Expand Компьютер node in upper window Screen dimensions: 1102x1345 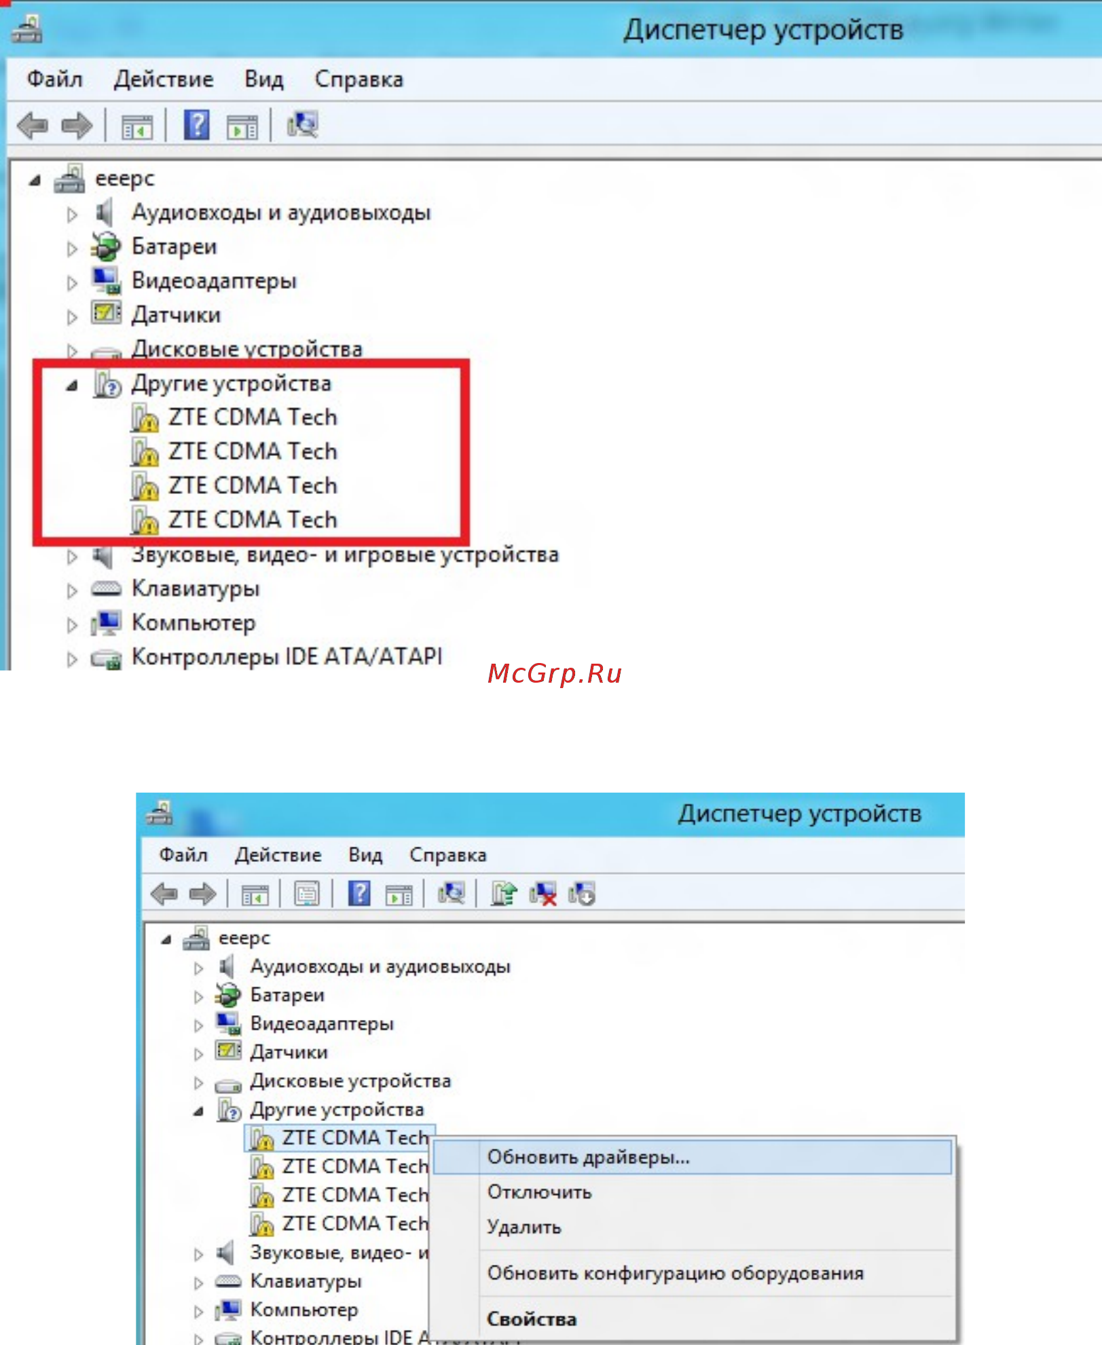tap(72, 624)
